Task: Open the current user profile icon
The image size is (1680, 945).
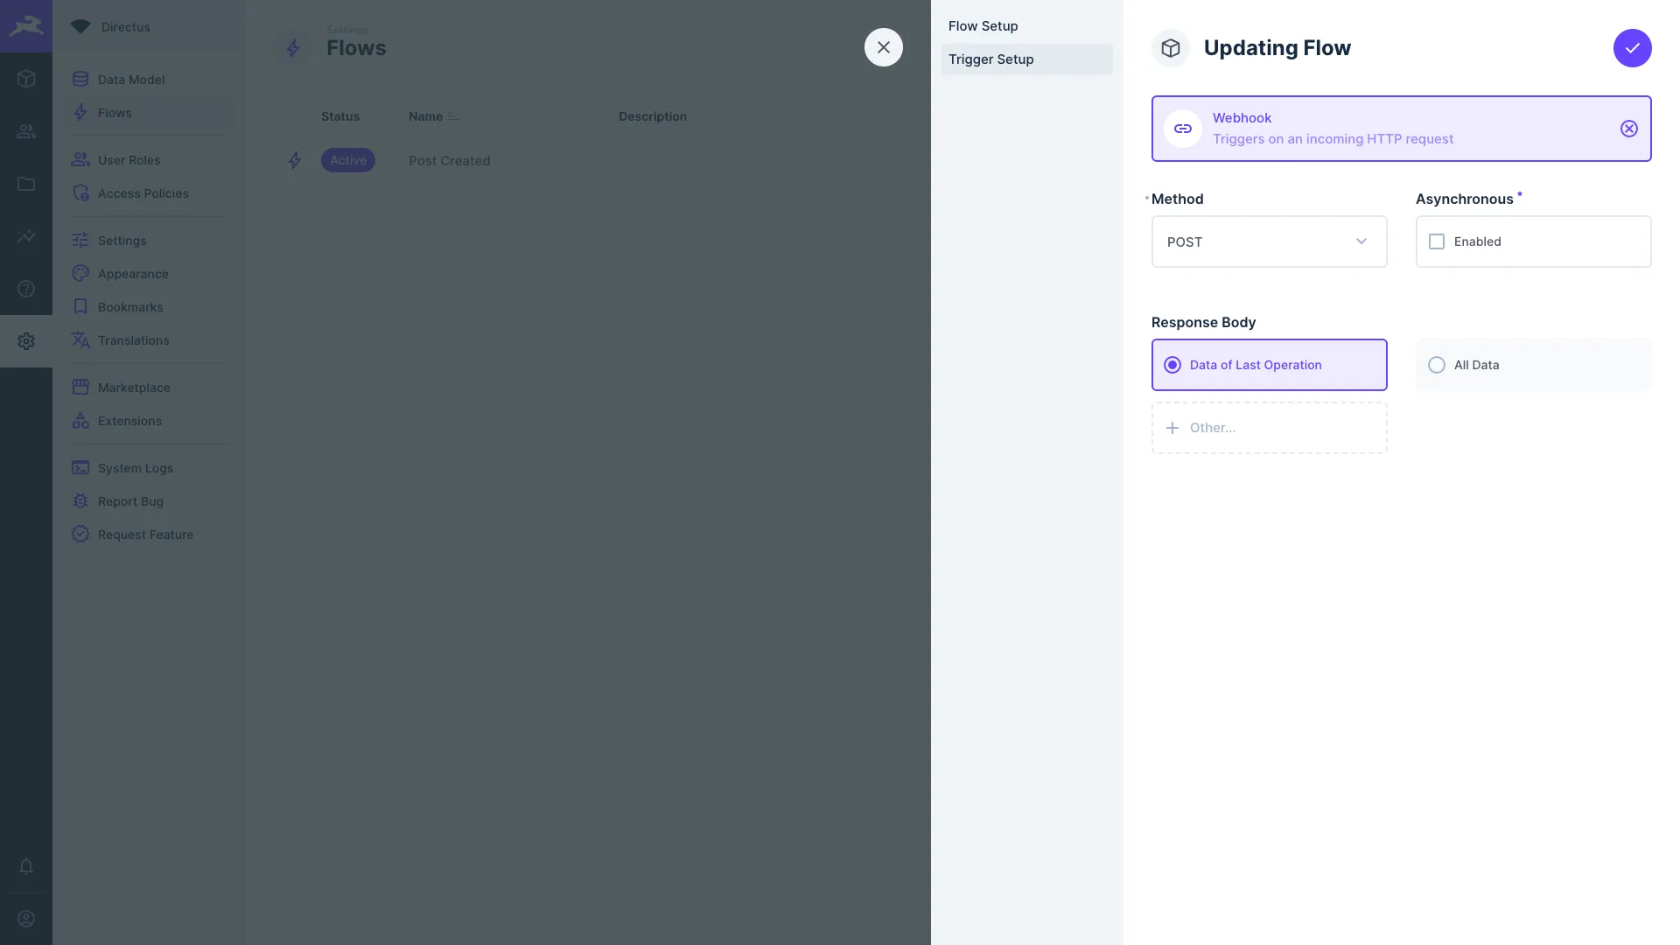Action: pyautogui.click(x=26, y=919)
